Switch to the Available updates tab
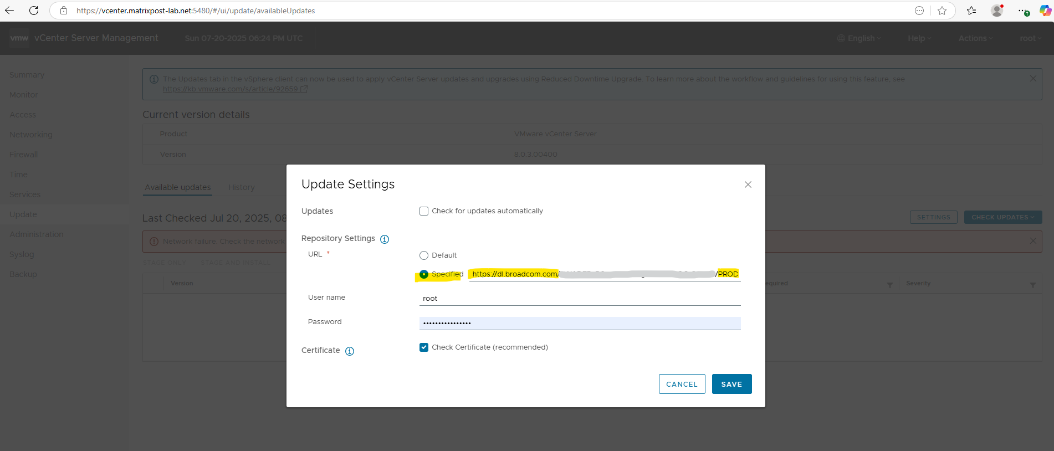Viewport: 1054px width, 451px height. click(178, 187)
